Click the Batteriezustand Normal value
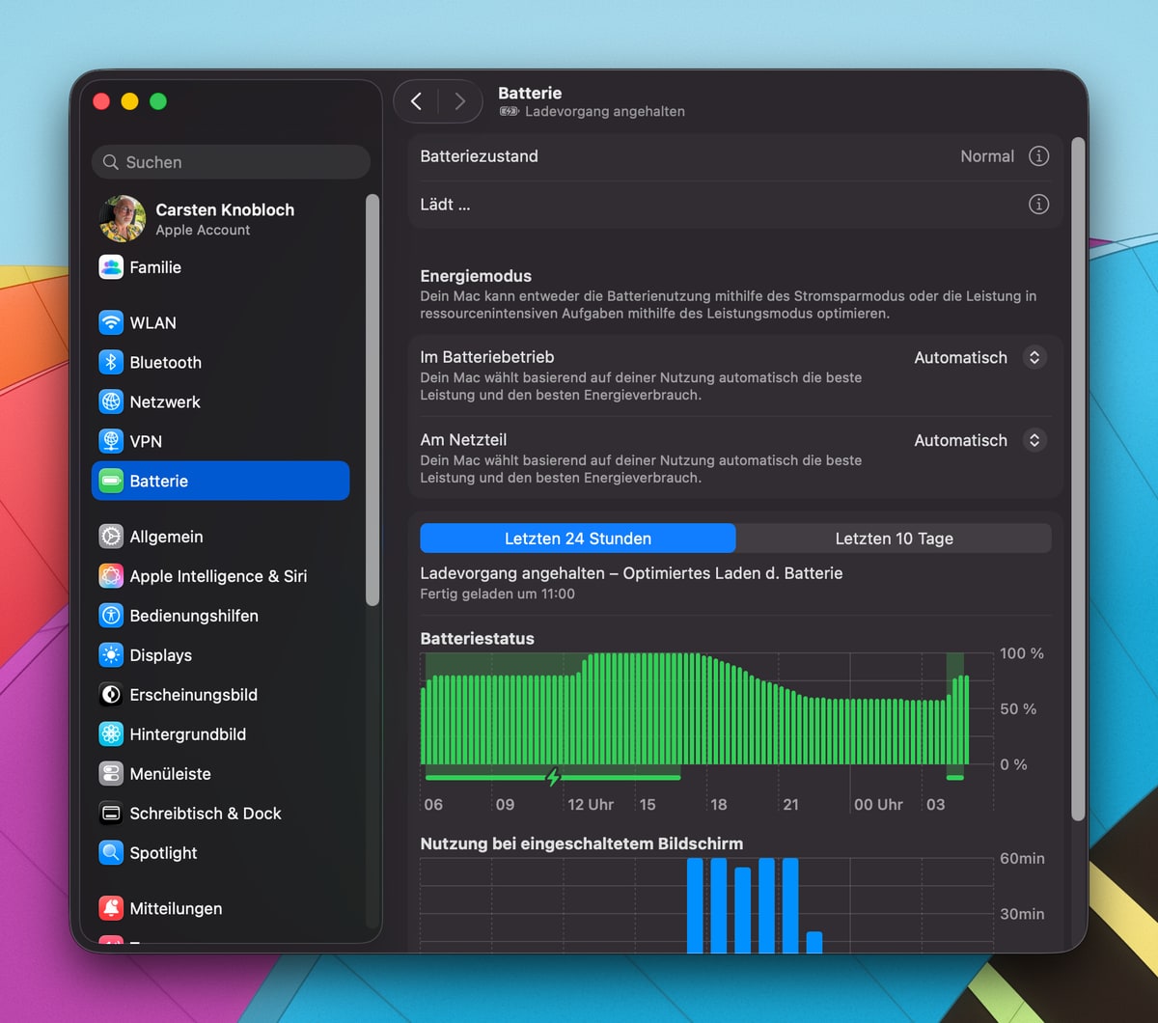This screenshot has width=1158, height=1023. (x=987, y=156)
